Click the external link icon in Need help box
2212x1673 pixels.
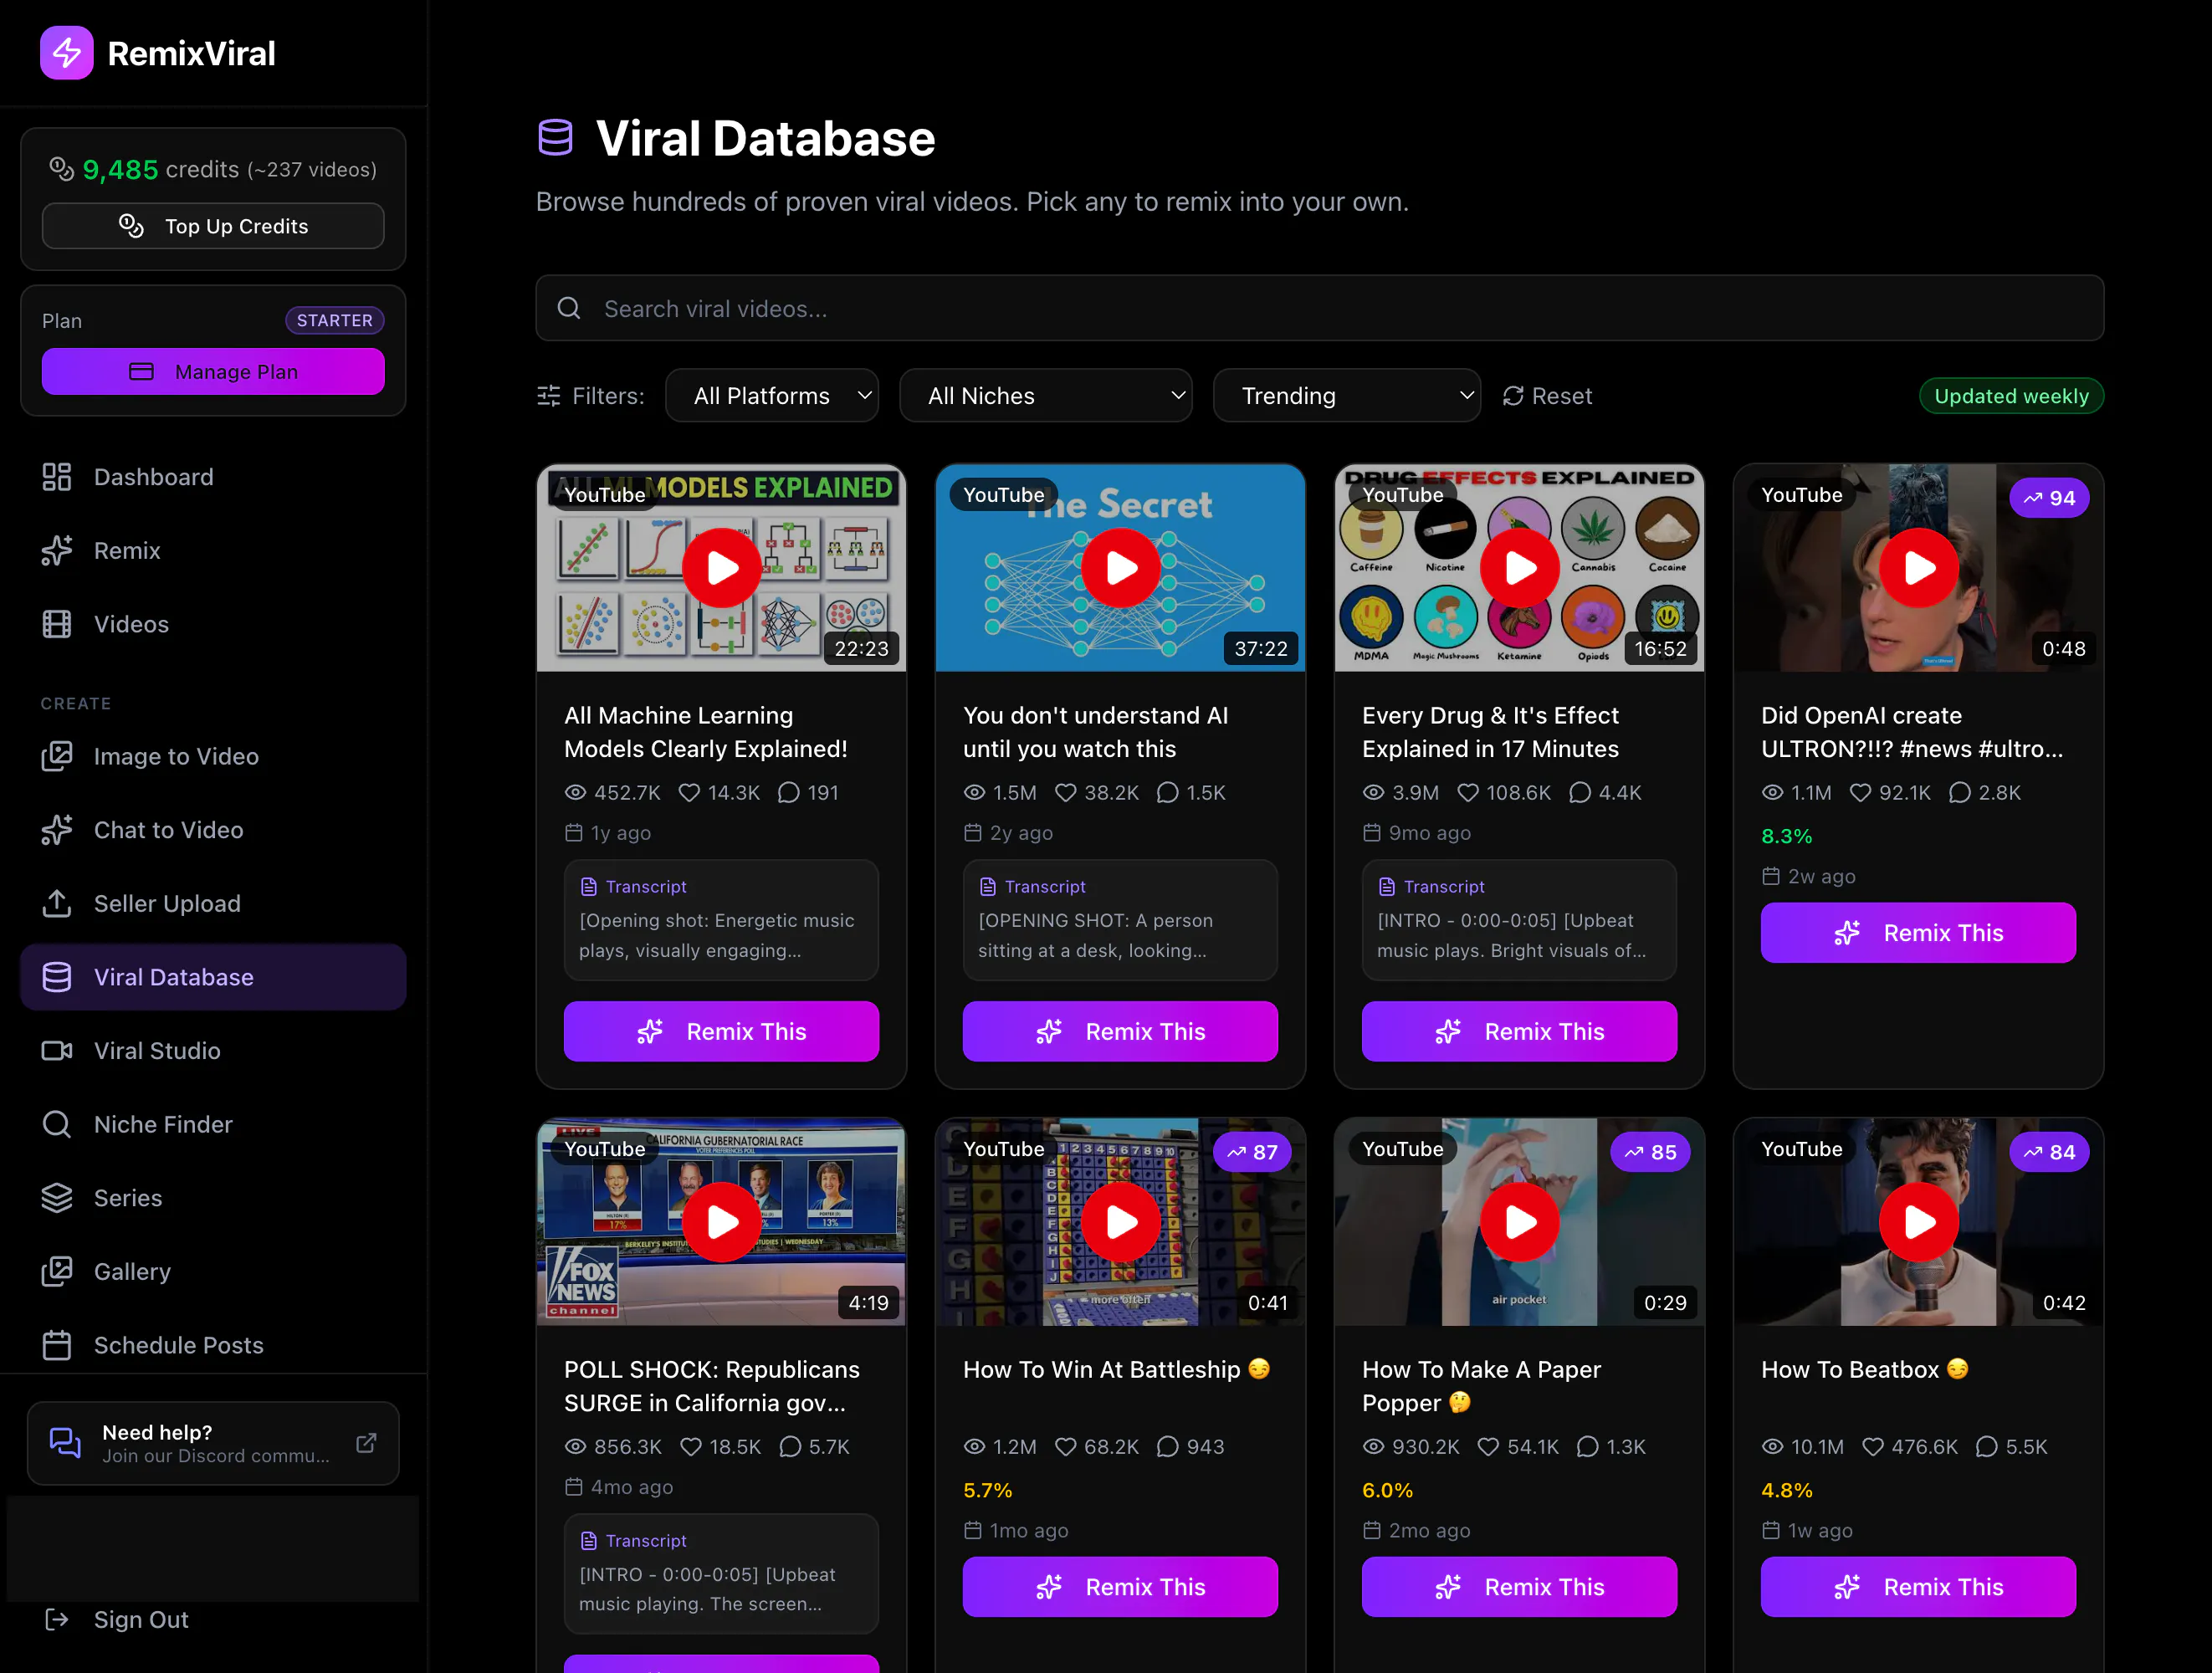coord(366,1442)
